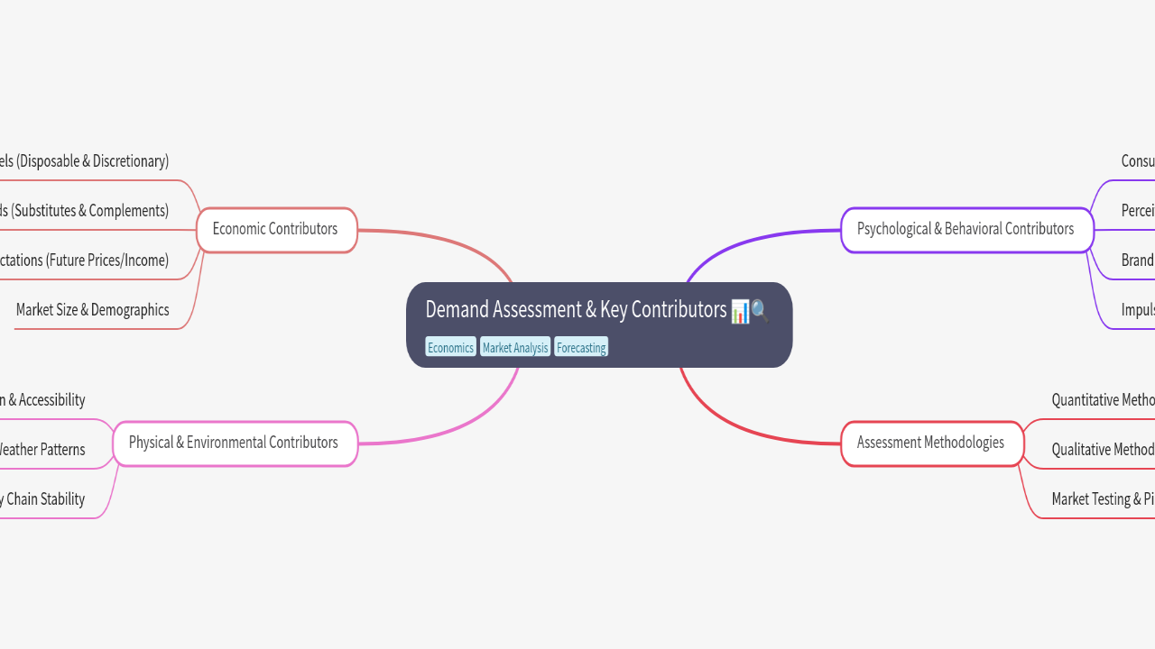
Task: Select the Future Prices/Income leaf
Action: (x=86, y=261)
